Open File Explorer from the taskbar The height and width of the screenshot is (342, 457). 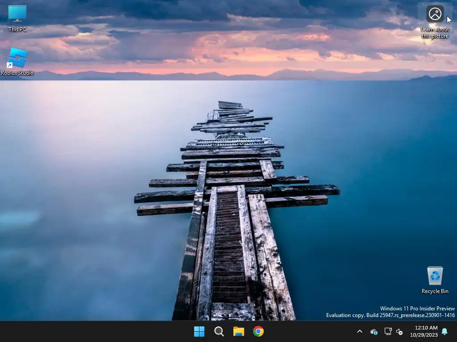tap(239, 331)
